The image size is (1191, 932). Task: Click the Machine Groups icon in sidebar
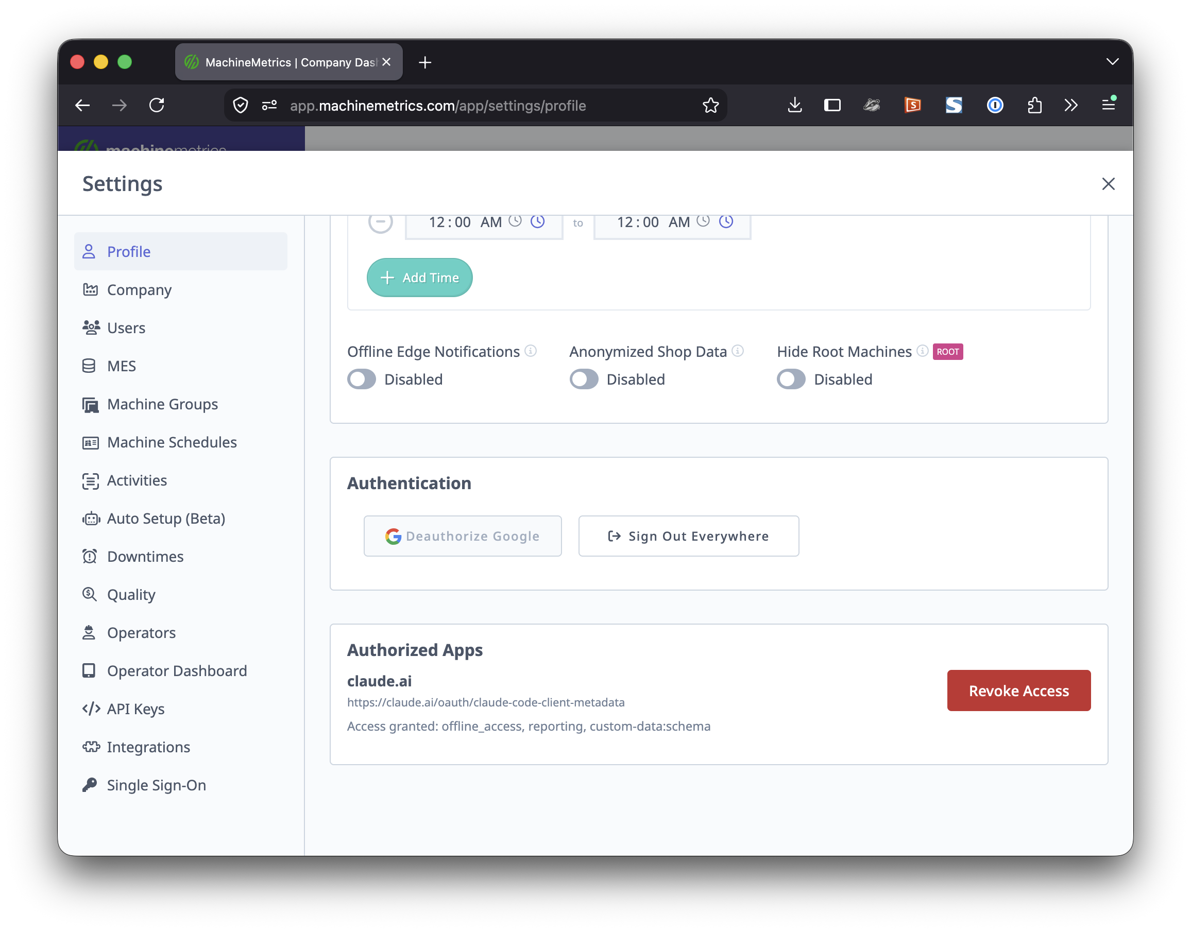point(90,405)
